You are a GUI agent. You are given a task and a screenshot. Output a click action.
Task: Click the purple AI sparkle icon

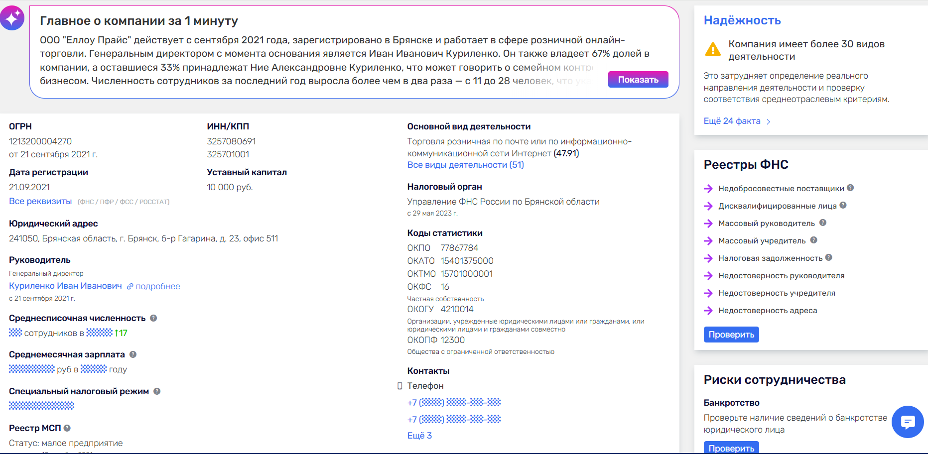pos(12,18)
